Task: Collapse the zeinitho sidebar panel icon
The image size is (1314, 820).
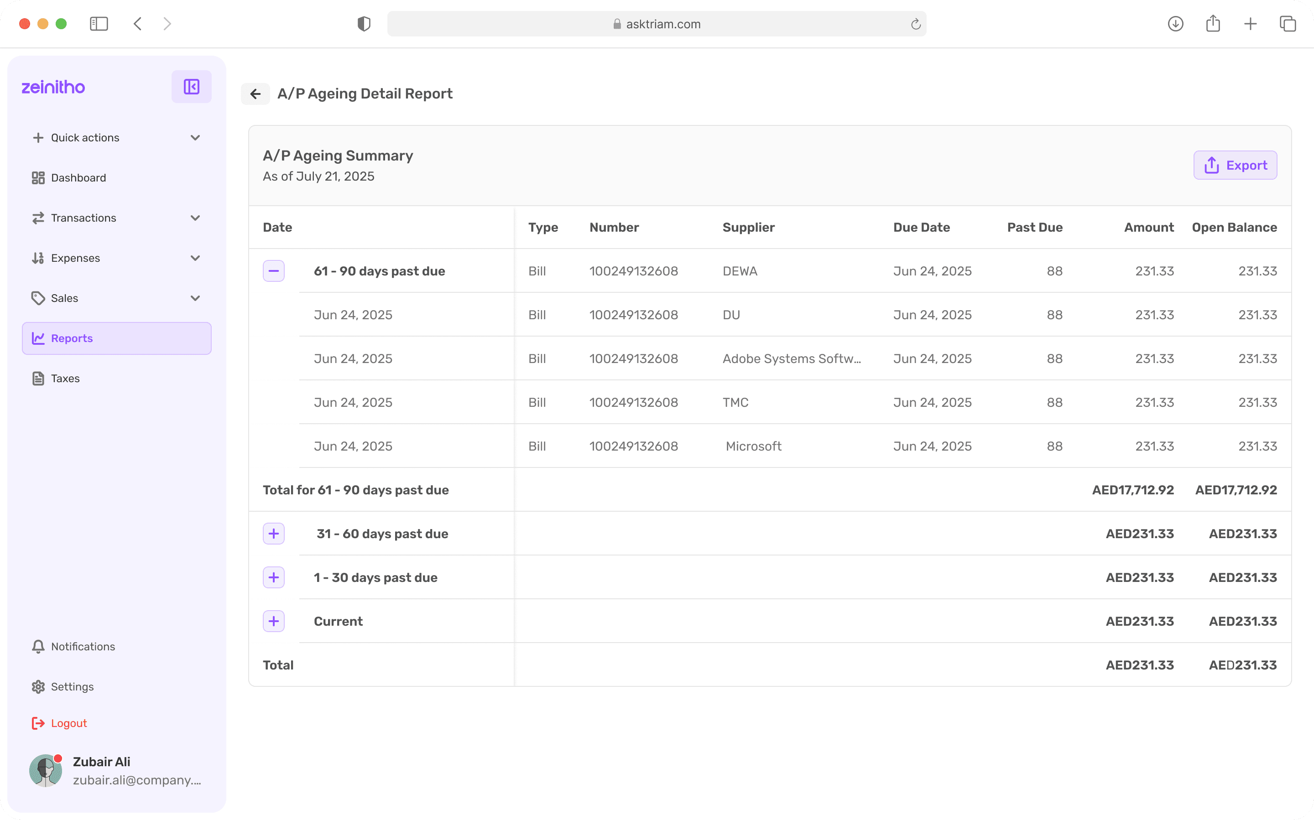Action: (191, 87)
